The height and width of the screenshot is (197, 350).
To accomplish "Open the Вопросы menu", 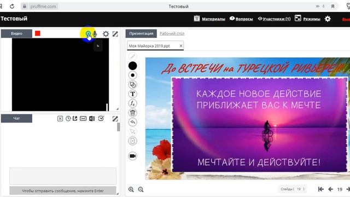I will [241, 19].
